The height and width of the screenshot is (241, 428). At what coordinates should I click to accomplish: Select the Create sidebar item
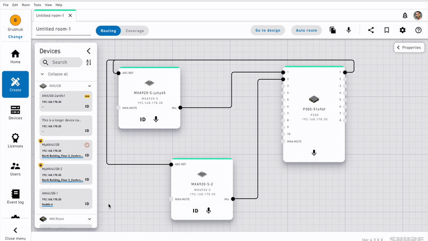pos(16,84)
